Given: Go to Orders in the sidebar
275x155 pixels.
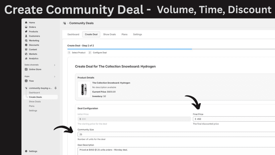Looking at the screenshot, I should pos(33,27).
